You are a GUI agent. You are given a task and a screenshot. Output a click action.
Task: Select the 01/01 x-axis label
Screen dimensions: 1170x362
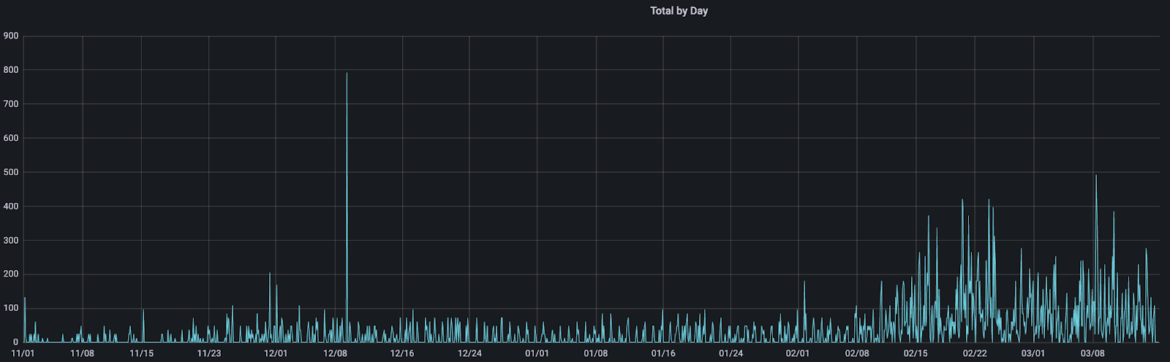click(537, 353)
